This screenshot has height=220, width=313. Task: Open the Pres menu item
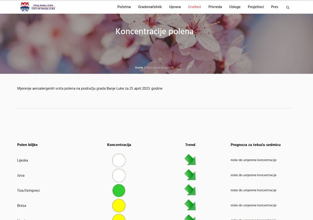[x=274, y=7]
